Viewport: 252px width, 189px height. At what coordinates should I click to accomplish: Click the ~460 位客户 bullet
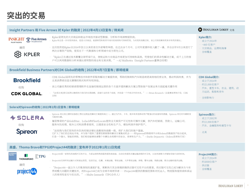pyautogui.click(x=208, y=45)
